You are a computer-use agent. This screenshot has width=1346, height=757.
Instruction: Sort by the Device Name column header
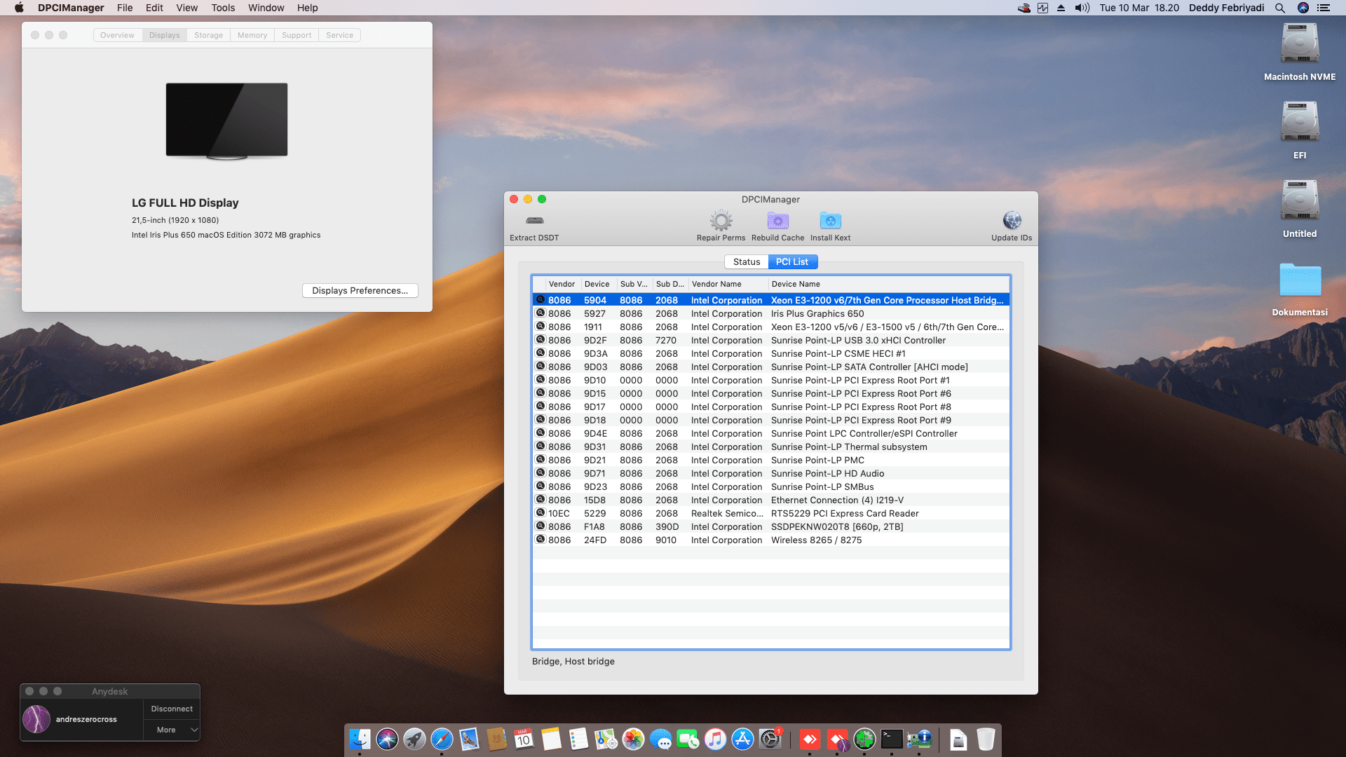tap(795, 284)
